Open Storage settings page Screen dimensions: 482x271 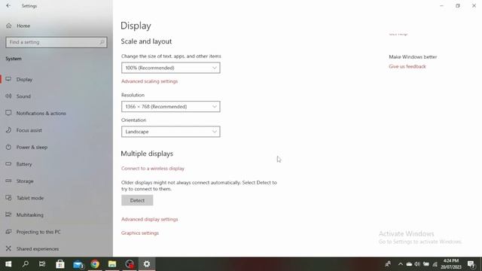pyautogui.click(x=25, y=181)
